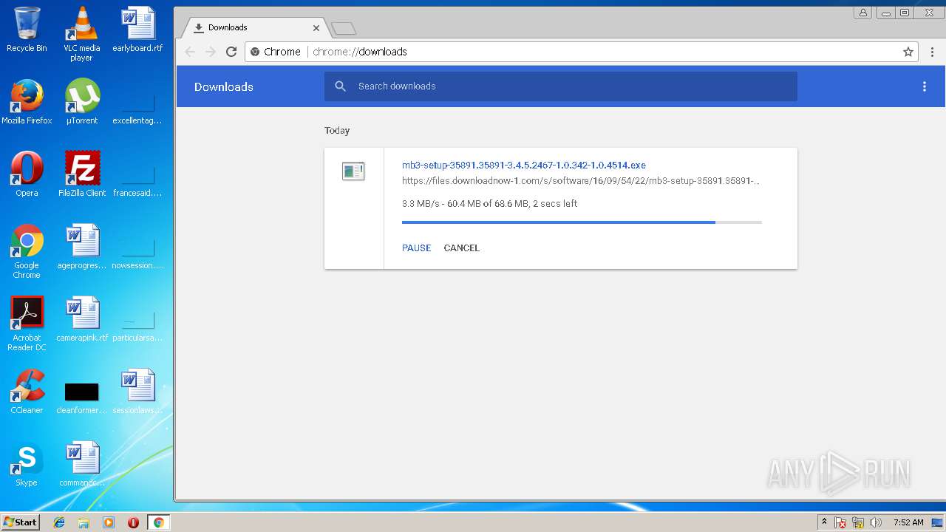Open the mb3-setup exe file link

tap(524, 166)
